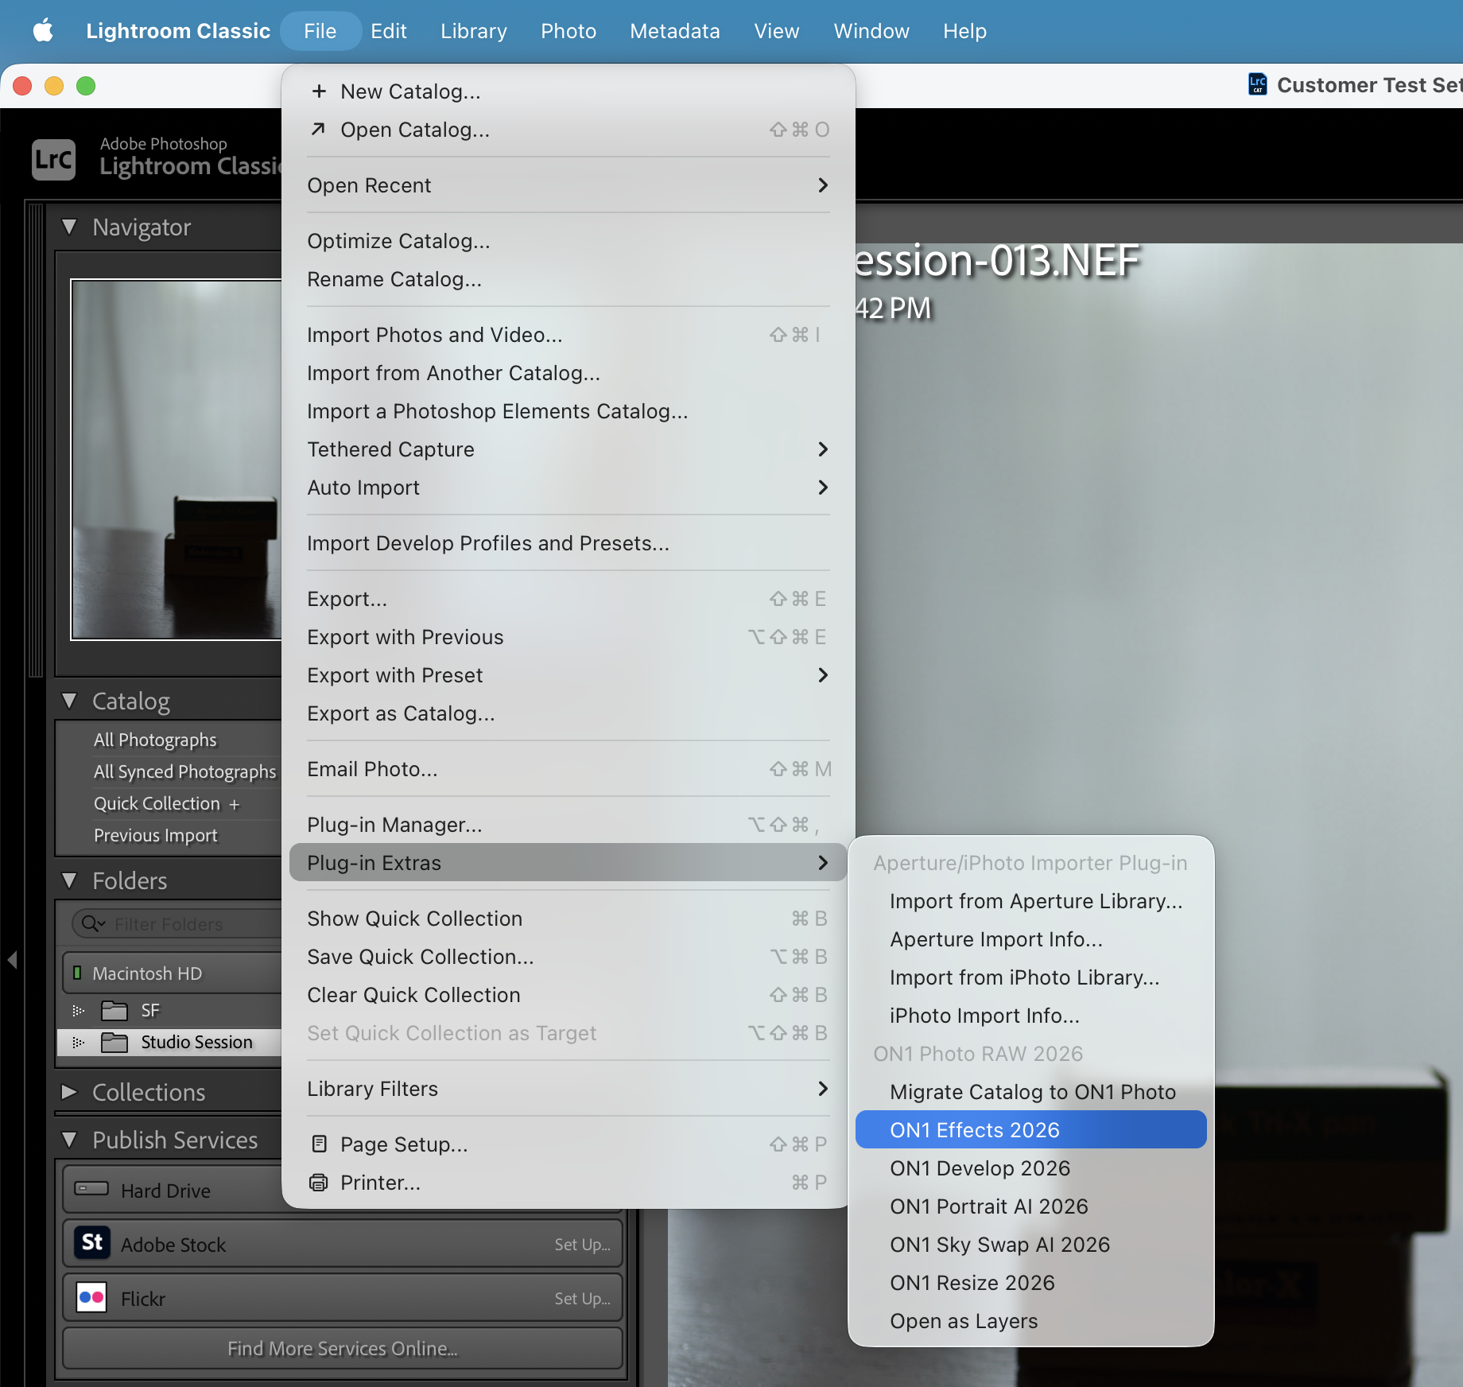Click the plus icon beside New Catalog
The image size is (1463, 1387).
coord(319,91)
